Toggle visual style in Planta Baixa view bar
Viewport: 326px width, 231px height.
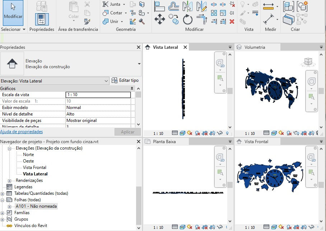(182, 227)
